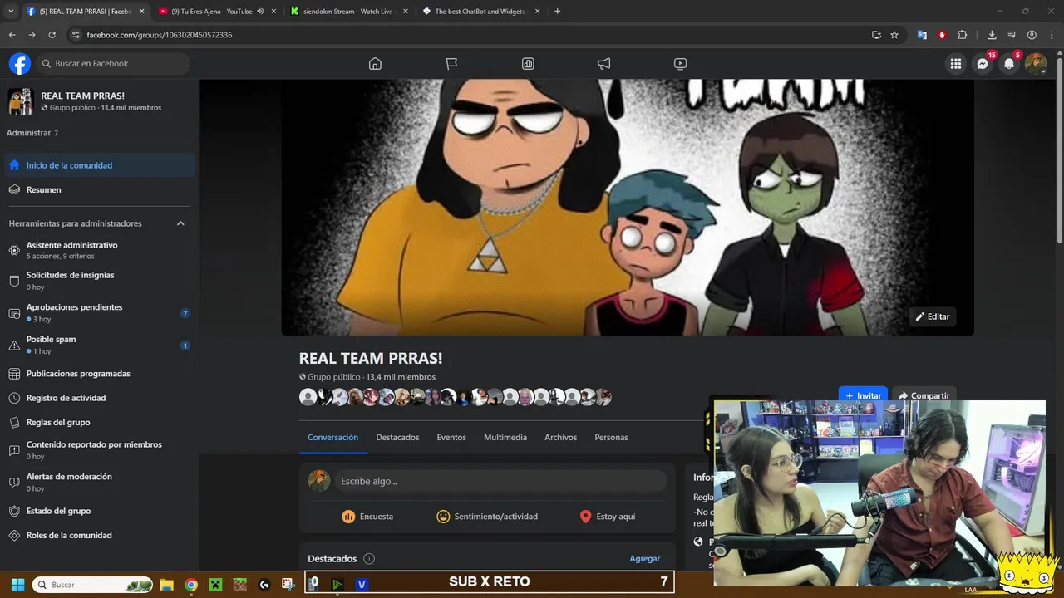Open the Facebook Watch video icon

click(x=680, y=64)
